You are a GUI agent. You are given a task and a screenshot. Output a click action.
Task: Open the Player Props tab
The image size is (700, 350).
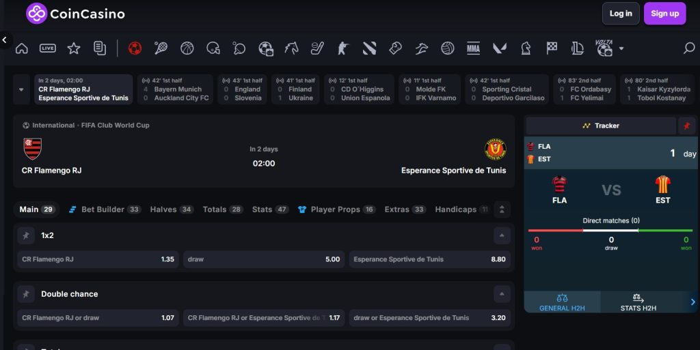336,209
